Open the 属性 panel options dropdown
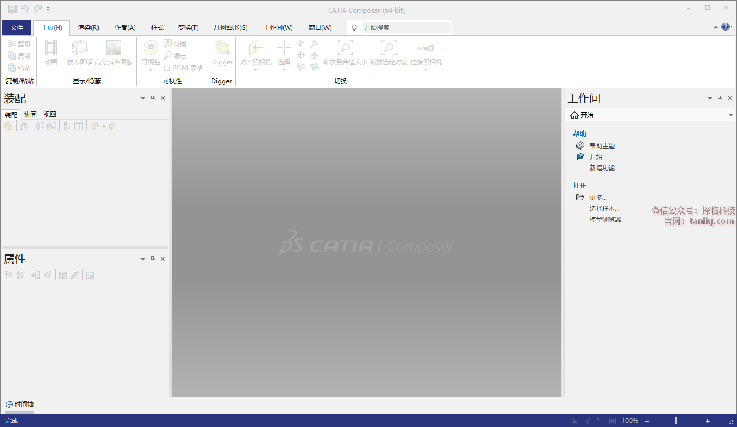 [x=143, y=259]
